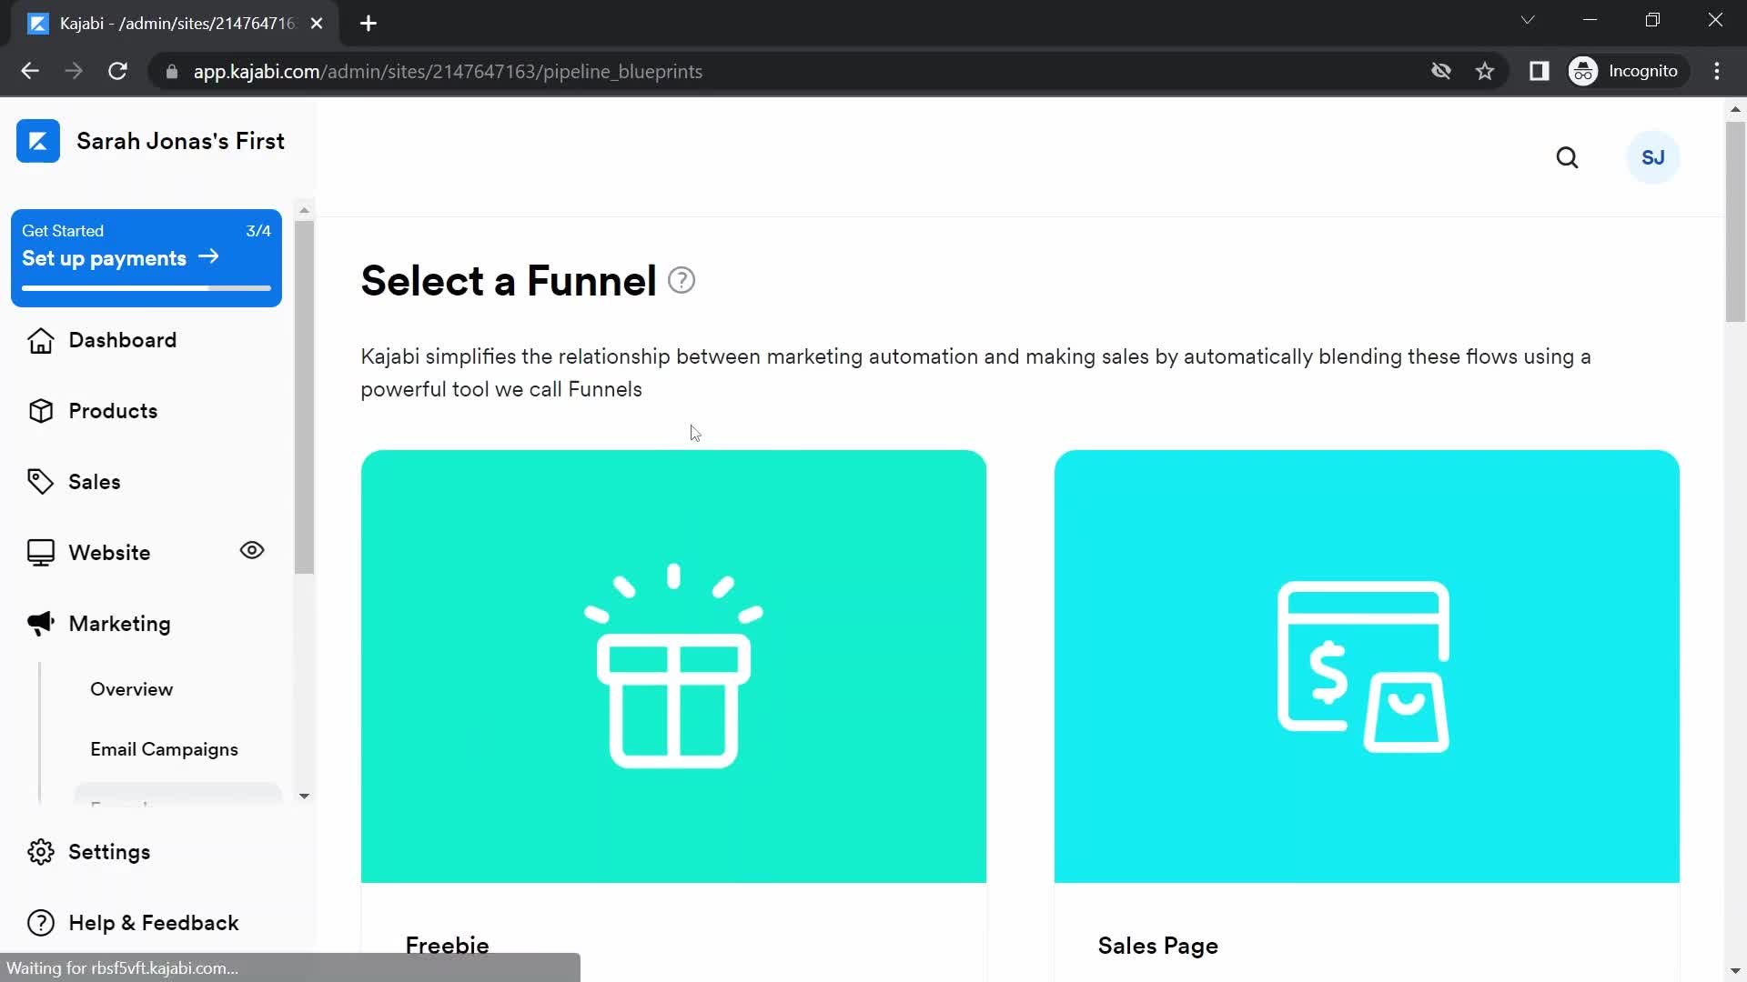1747x982 pixels.
Task: Open the SJ user avatar menu
Action: [x=1652, y=157]
